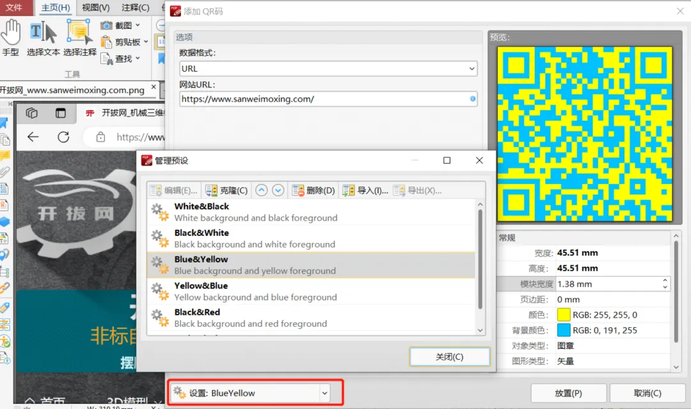691x409 pixels.
Task: Select the Black&White preset
Action: [311, 238]
